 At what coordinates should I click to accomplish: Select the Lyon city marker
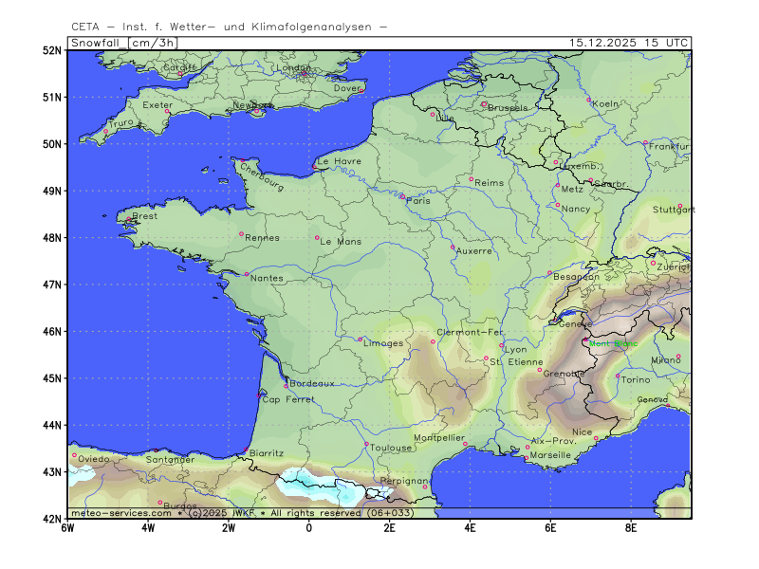pyautogui.click(x=502, y=345)
